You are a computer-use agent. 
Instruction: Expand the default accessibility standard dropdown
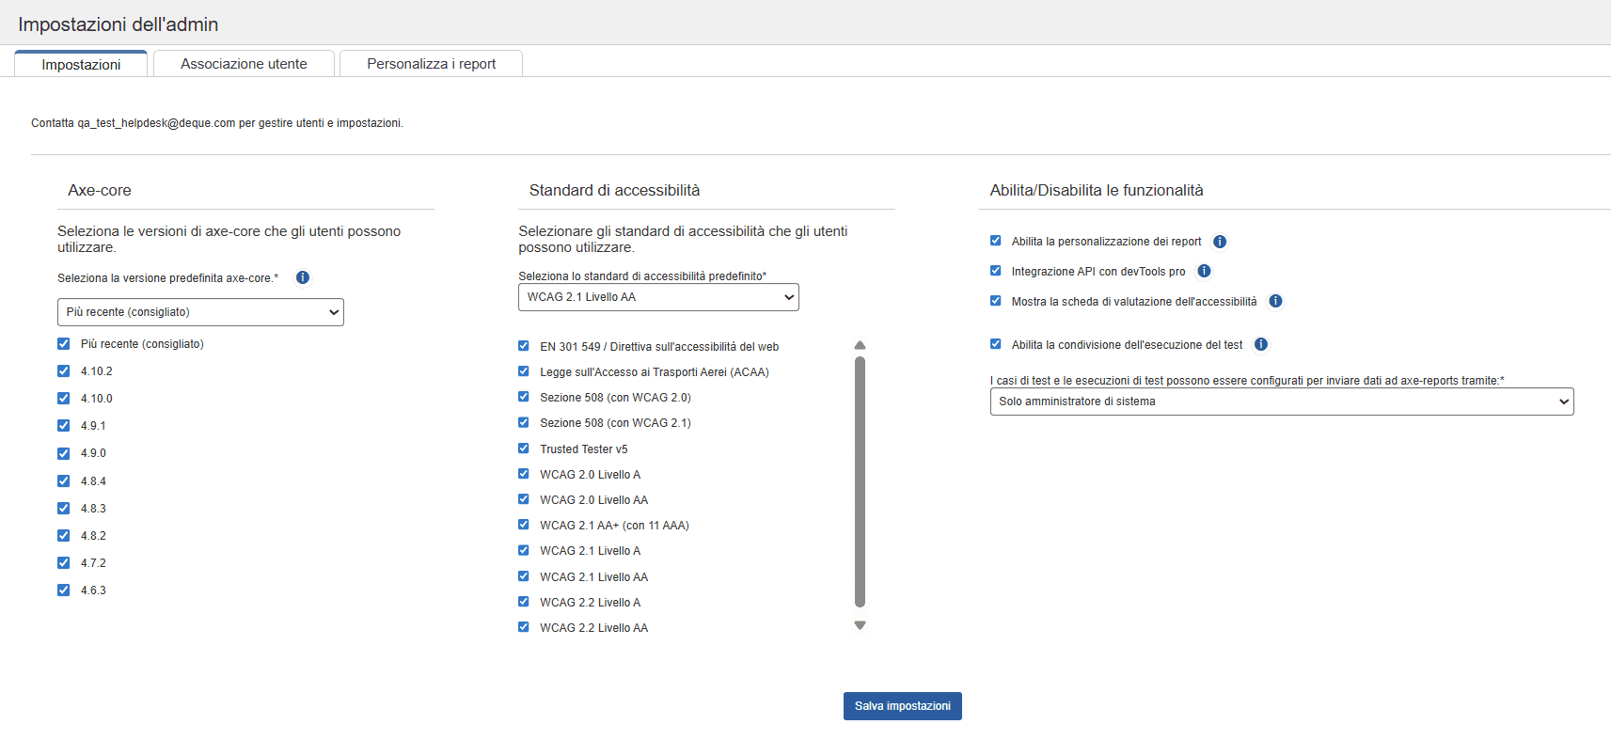click(658, 297)
